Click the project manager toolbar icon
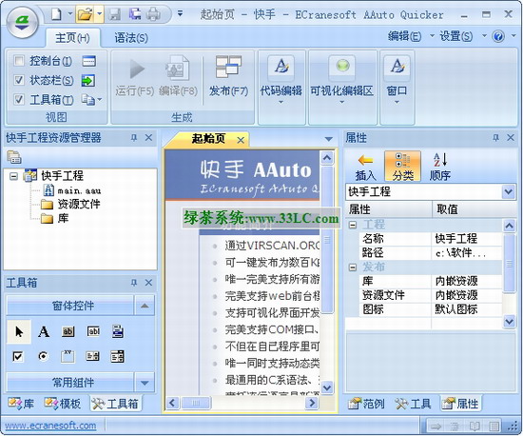523x436 pixels. point(14,157)
